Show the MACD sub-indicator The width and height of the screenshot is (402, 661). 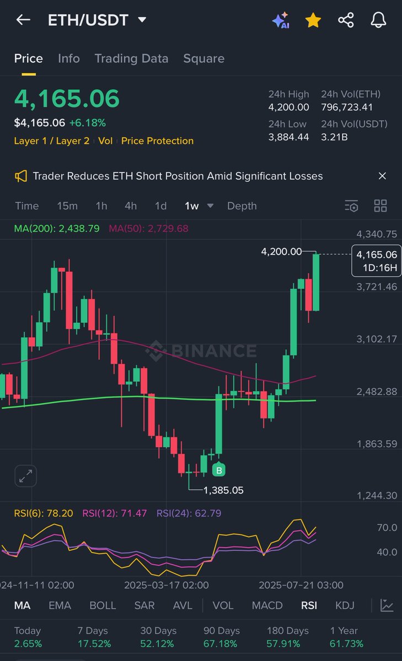point(267,605)
